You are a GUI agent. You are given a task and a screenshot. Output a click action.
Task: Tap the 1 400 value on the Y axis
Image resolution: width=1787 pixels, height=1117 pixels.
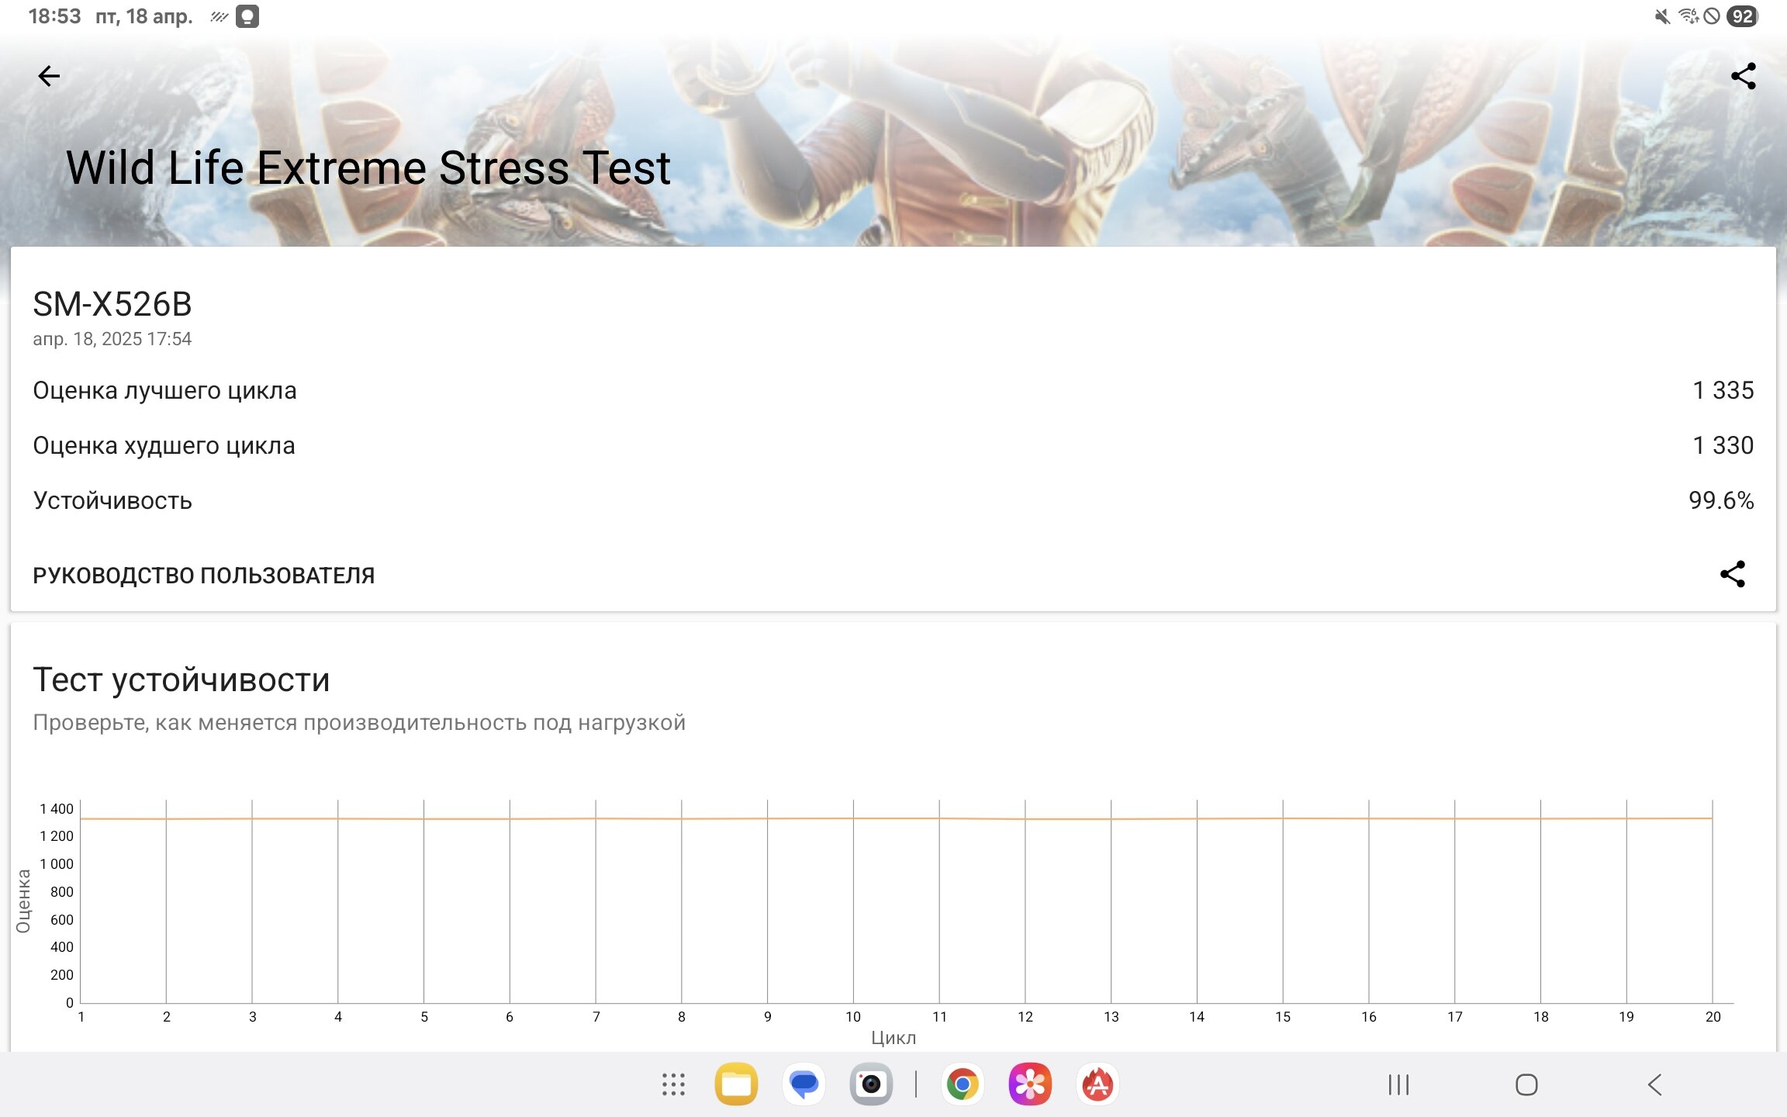[57, 809]
